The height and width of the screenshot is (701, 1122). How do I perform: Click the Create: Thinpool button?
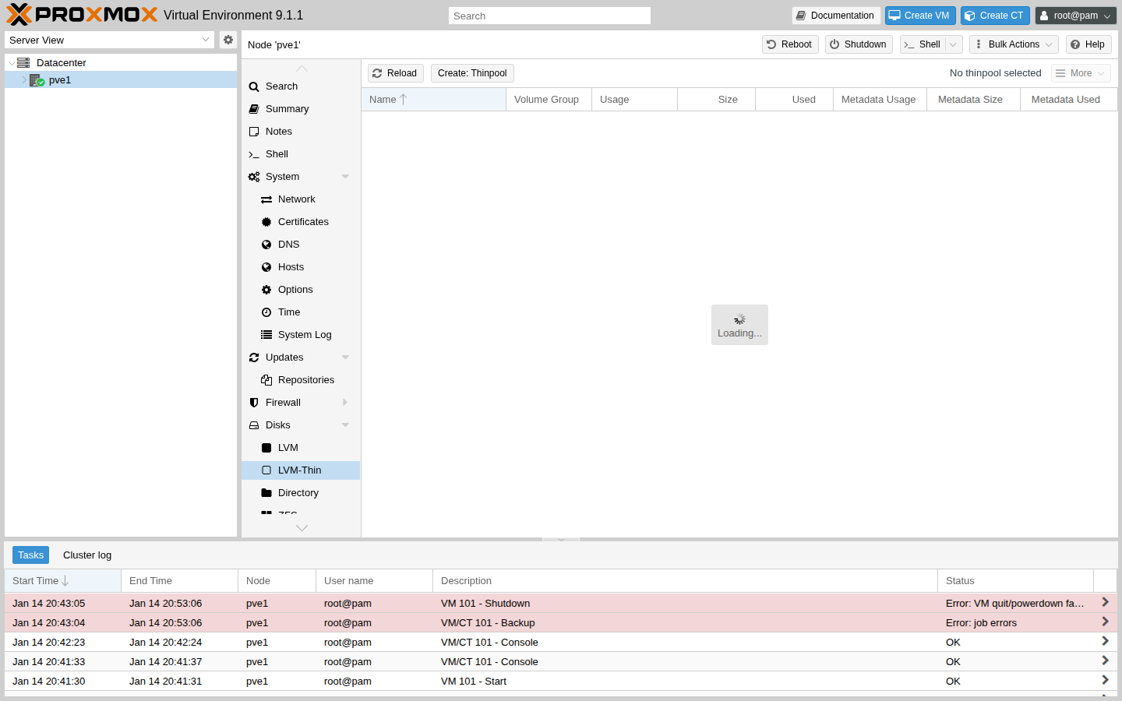(472, 72)
